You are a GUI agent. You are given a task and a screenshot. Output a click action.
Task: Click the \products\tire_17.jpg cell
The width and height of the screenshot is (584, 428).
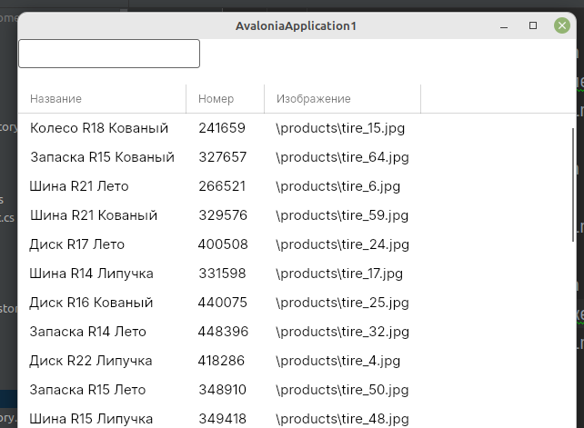(342, 274)
